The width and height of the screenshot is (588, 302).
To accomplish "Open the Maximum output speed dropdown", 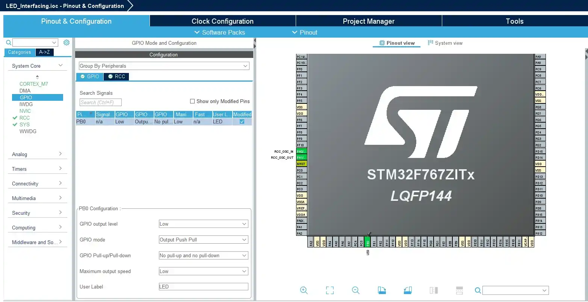I will coord(203,271).
